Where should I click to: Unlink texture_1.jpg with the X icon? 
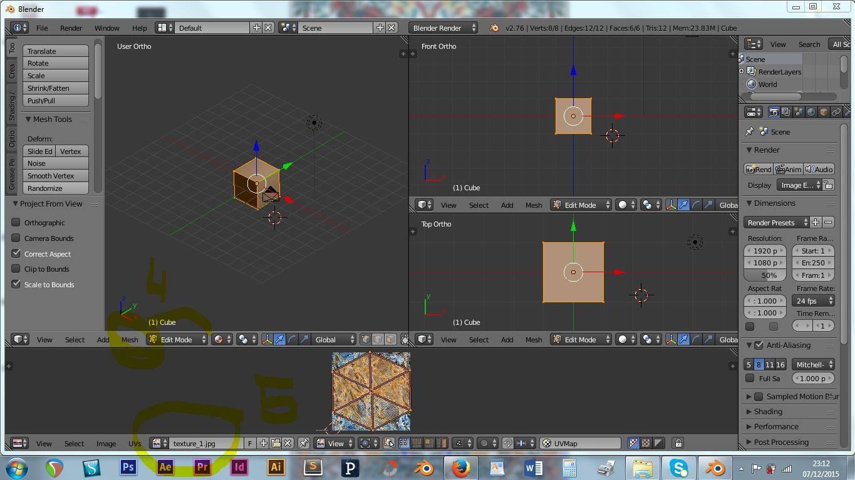click(x=288, y=443)
